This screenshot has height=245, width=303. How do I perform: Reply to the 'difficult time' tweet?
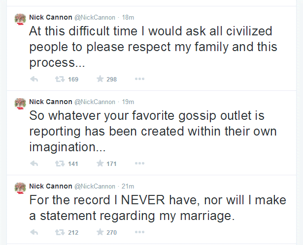(x=34, y=79)
